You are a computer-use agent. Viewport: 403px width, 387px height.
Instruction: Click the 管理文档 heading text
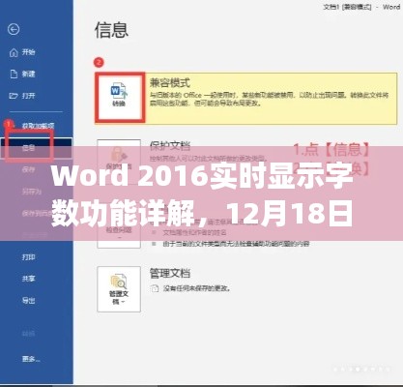(170, 273)
